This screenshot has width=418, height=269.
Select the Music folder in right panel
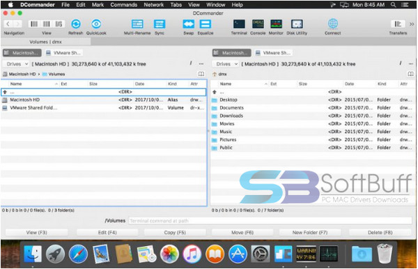pyautogui.click(x=313, y=132)
